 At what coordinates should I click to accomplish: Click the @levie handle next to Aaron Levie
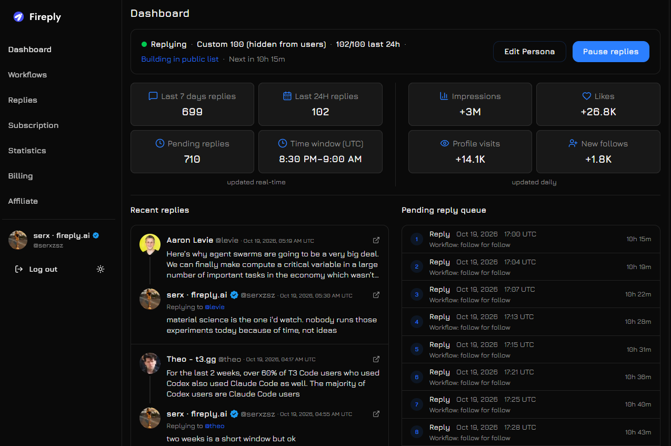coord(227,240)
